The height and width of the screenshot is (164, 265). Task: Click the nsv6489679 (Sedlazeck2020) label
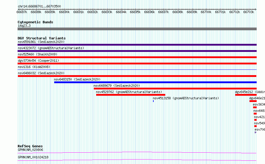coord(117,86)
